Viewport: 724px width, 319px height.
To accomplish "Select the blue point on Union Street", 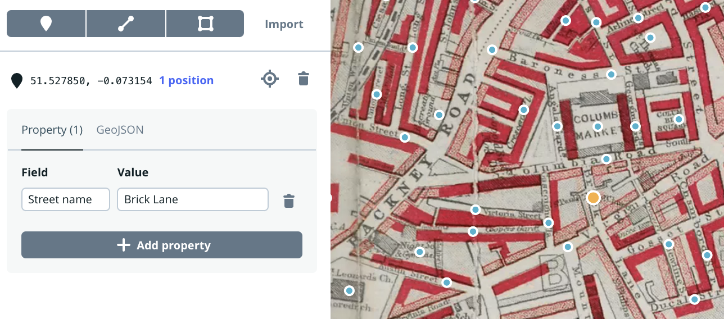I will [x=404, y=137].
